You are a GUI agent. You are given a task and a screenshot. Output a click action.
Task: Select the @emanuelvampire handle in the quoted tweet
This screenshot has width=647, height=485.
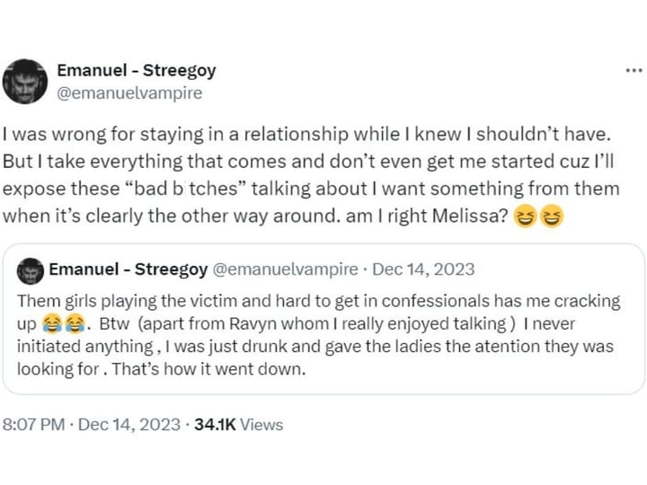pyautogui.click(x=284, y=269)
